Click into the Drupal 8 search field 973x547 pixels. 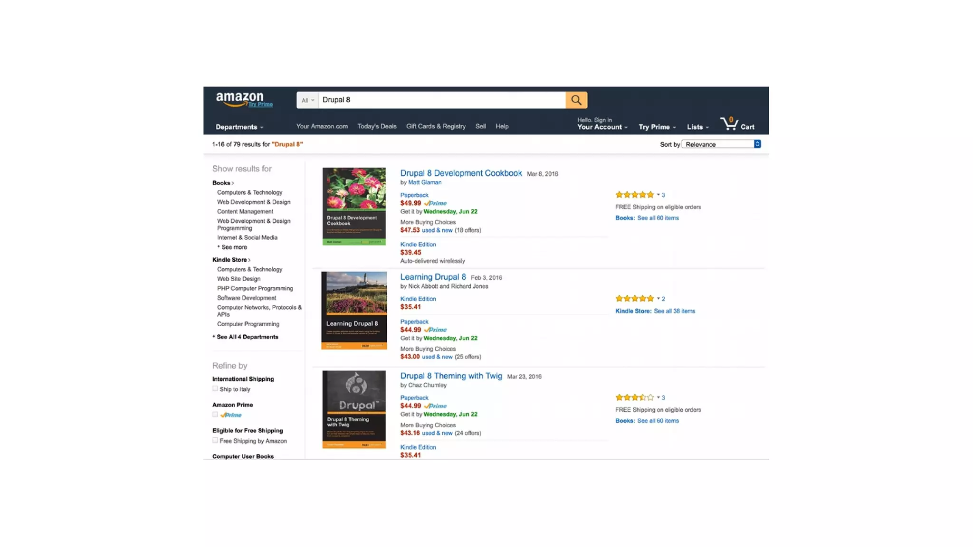pos(442,100)
